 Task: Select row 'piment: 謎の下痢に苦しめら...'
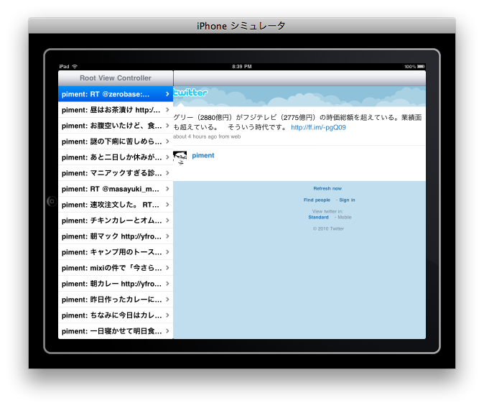(116, 142)
